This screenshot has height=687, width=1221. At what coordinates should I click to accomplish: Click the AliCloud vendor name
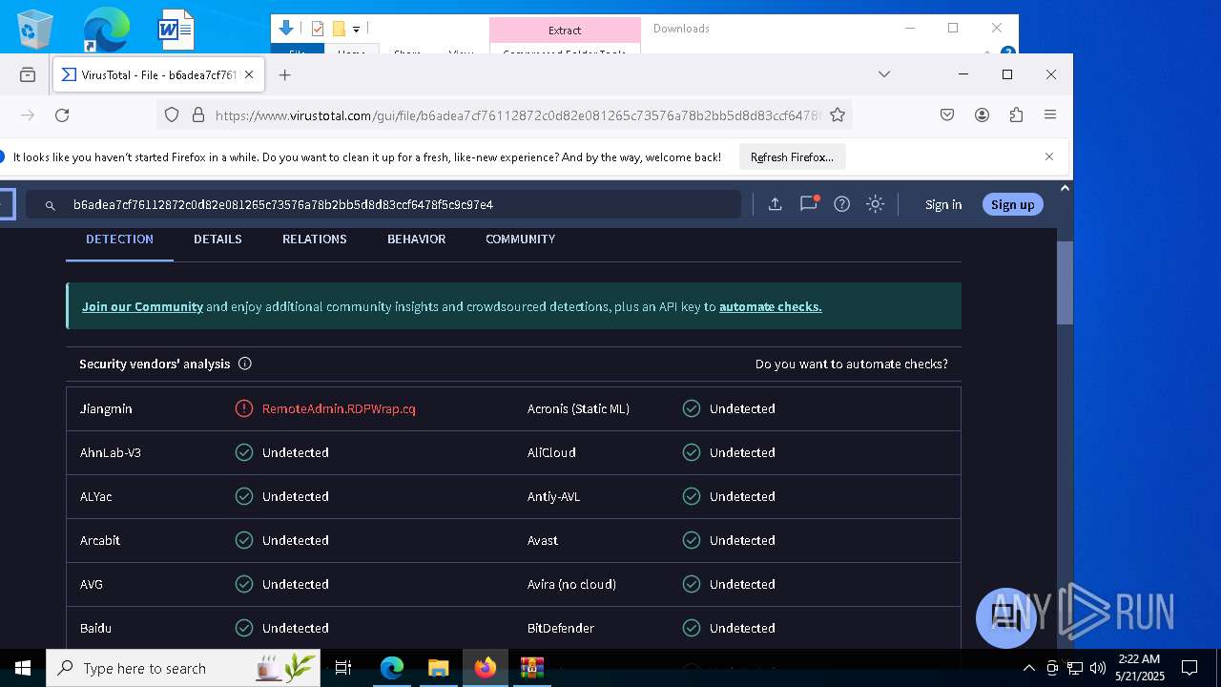(x=551, y=452)
